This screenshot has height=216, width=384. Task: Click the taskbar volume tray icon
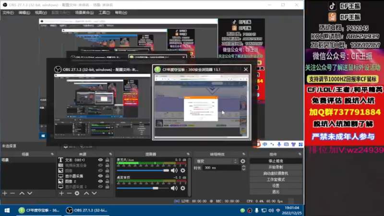(271, 210)
